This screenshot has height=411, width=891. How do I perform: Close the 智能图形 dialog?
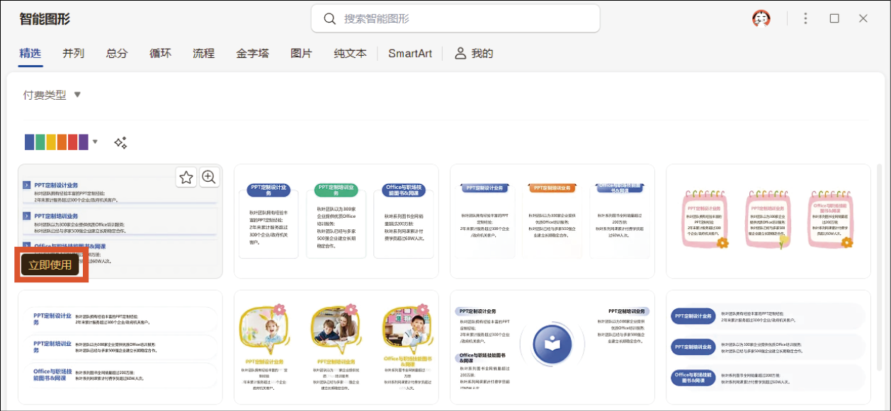coord(863,19)
